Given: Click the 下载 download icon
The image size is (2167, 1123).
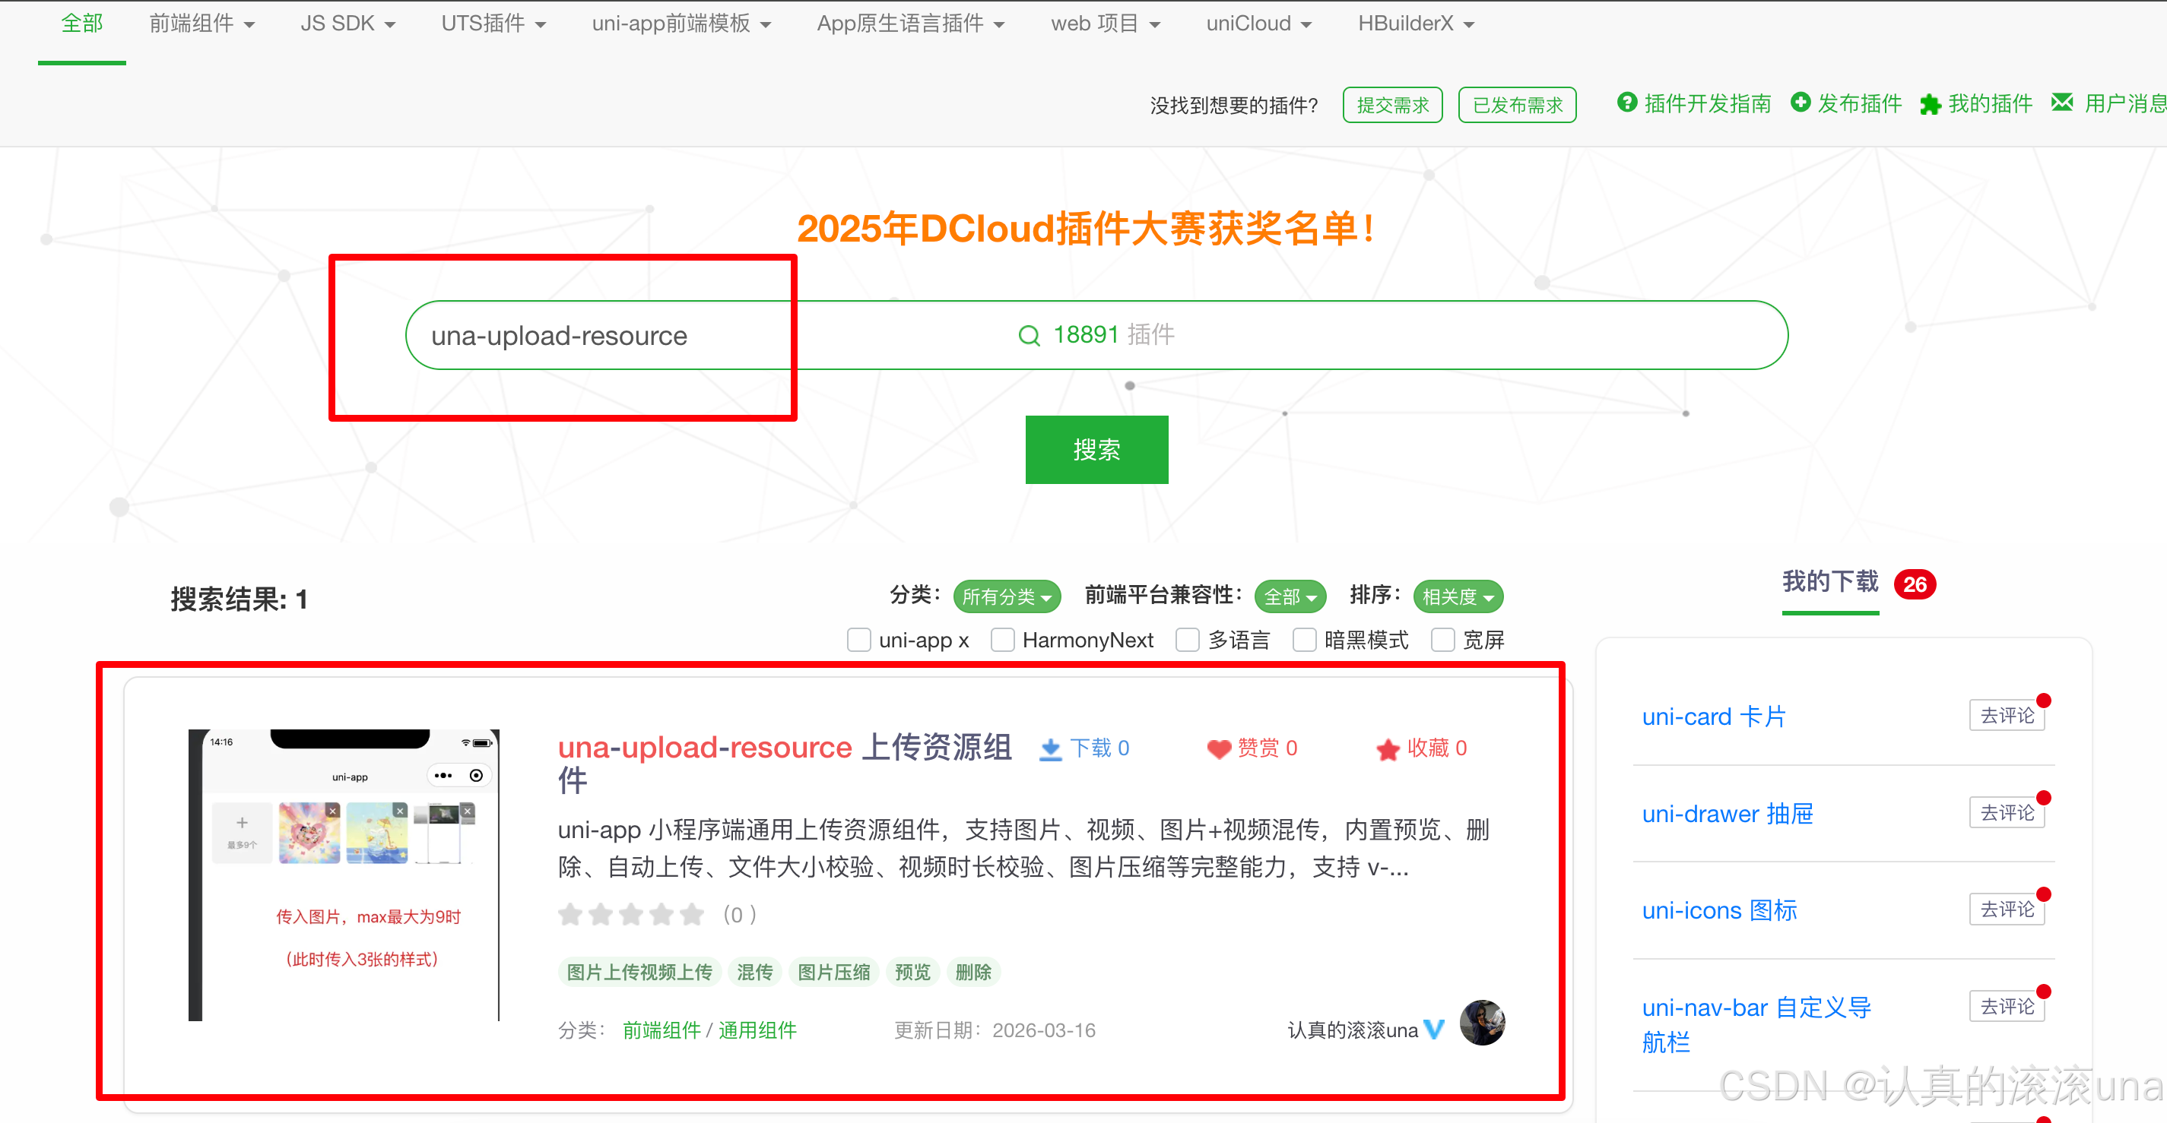Looking at the screenshot, I should (x=1051, y=749).
